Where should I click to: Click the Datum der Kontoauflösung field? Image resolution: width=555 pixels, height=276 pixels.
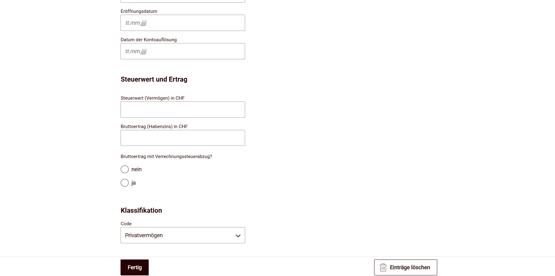183,51
